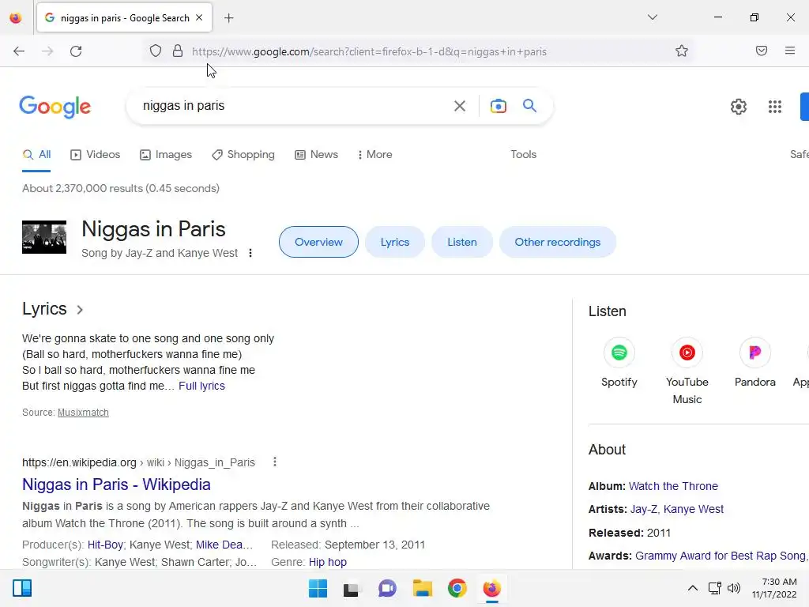The height and width of the screenshot is (607, 809).
Task: Listen on YouTube Music
Action: point(687,371)
